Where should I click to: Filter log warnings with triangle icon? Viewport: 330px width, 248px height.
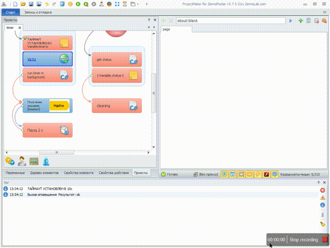[x=323, y=197]
